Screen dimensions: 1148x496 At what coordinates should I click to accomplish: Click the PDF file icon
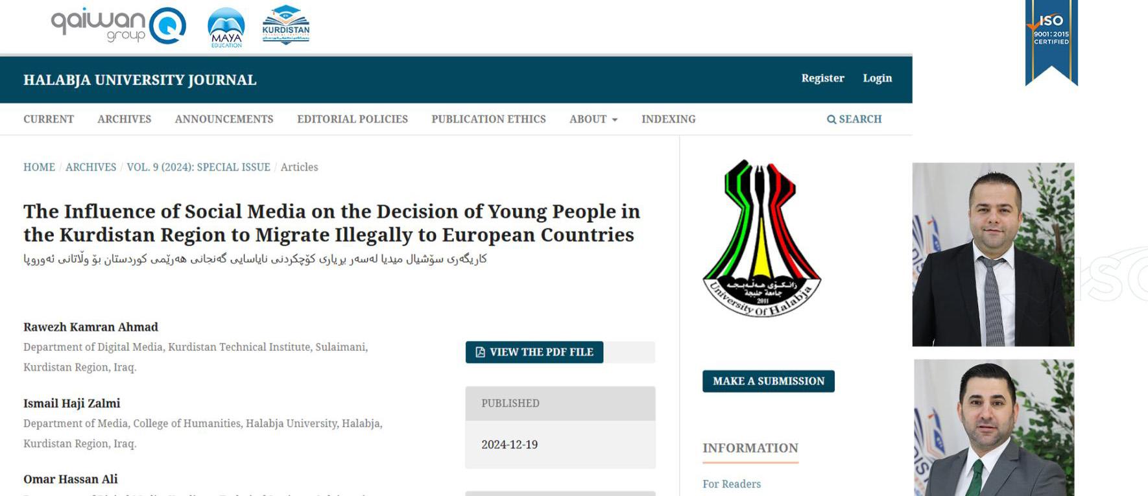tap(481, 352)
